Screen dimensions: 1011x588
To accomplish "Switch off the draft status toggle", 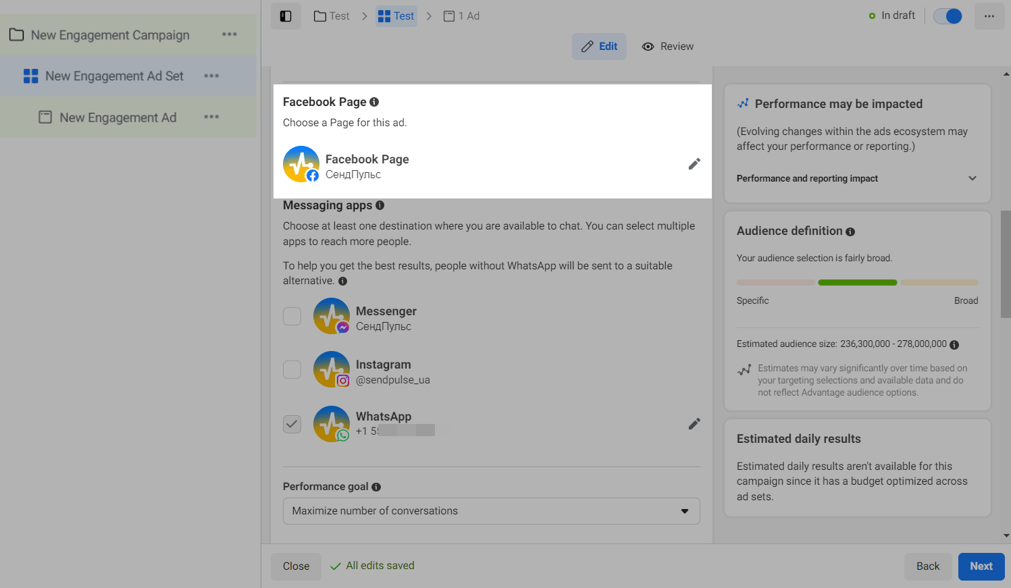I will [x=948, y=16].
